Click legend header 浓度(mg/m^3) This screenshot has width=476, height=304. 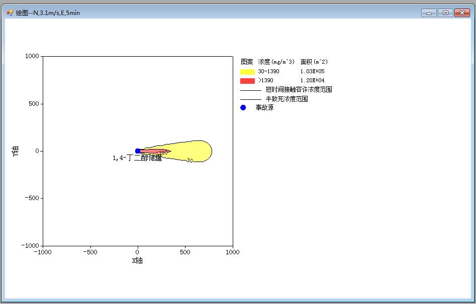click(276, 62)
